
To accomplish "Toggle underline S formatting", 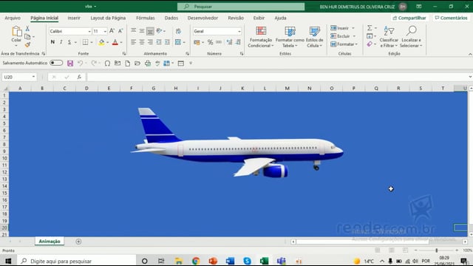I will (x=69, y=42).
